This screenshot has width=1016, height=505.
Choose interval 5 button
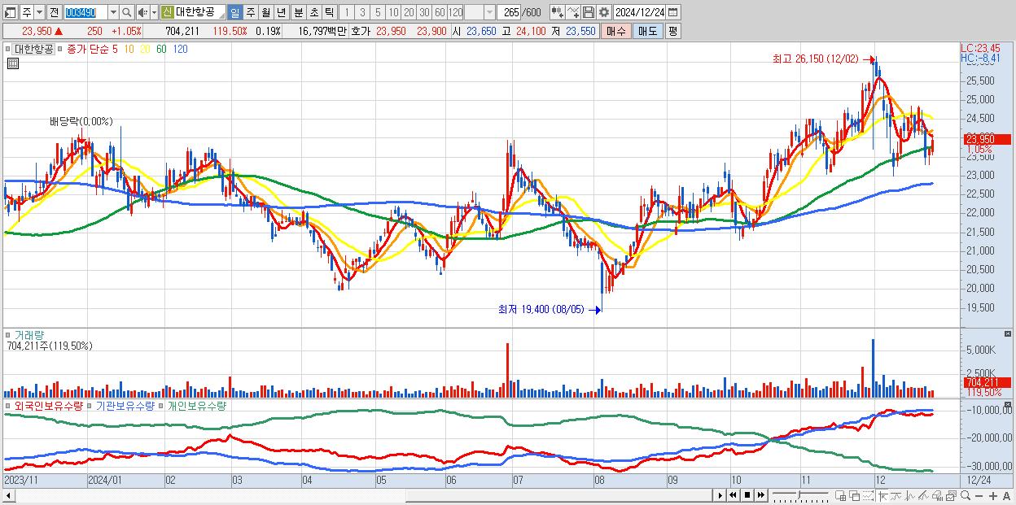coord(378,13)
